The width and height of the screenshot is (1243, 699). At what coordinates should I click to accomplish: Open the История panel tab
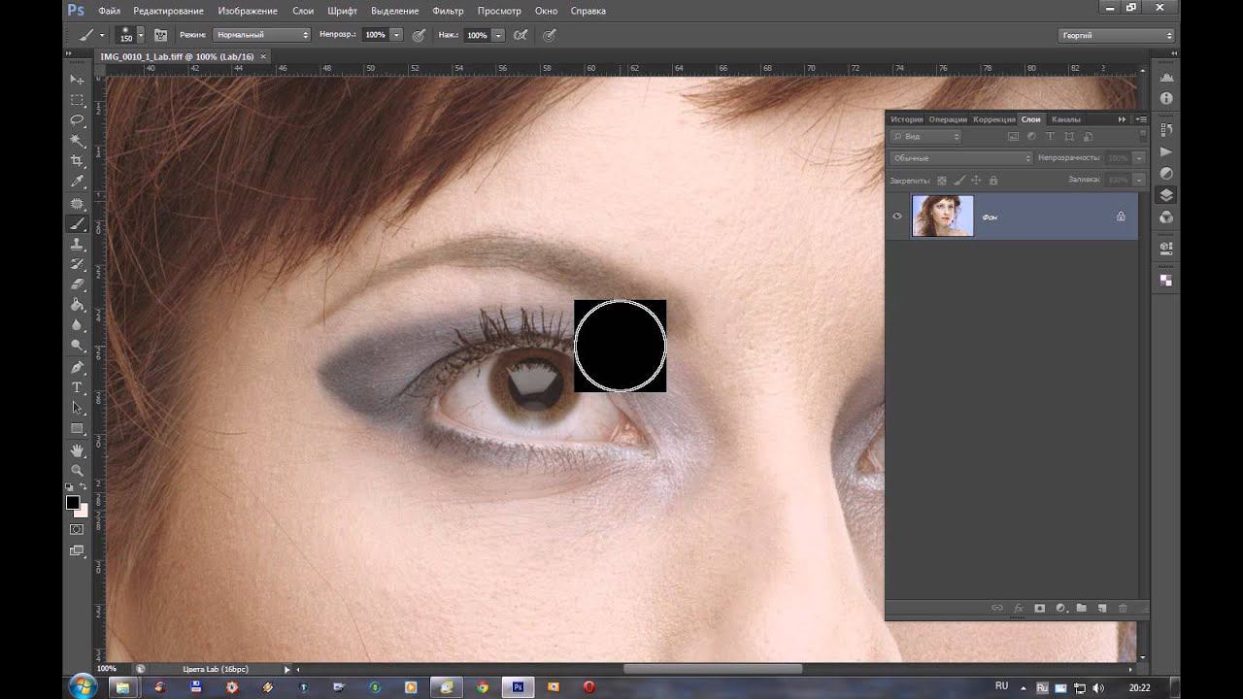906,119
